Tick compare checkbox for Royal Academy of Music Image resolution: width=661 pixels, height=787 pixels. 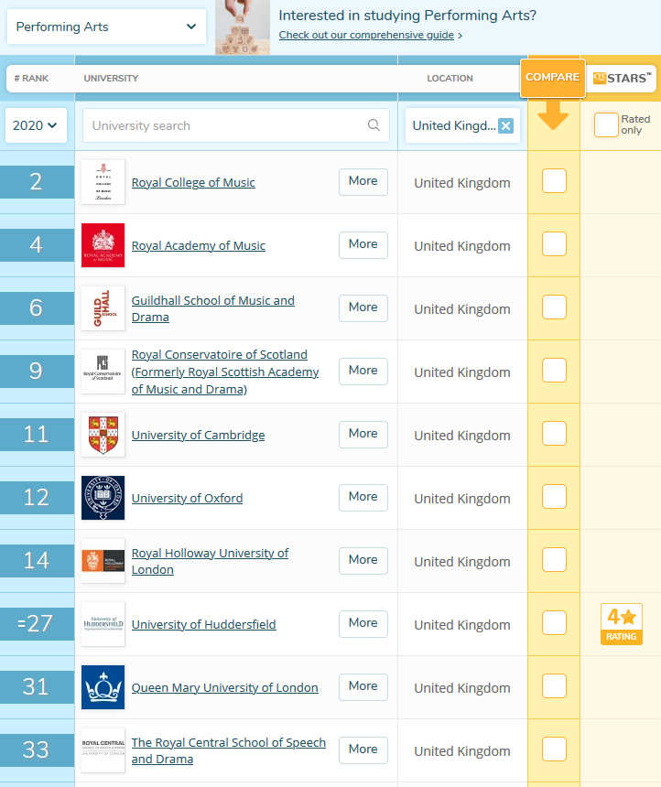pos(554,244)
